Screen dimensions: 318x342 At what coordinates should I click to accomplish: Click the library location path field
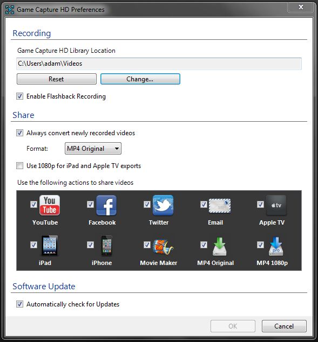coord(159,64)
